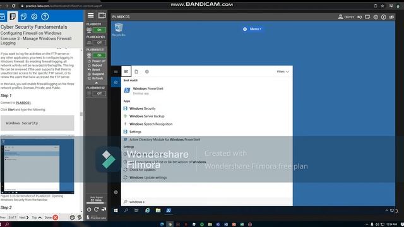Click the remote Windows Start button
The height and width of the screenshot is (227, 404).
pos(116,211)
